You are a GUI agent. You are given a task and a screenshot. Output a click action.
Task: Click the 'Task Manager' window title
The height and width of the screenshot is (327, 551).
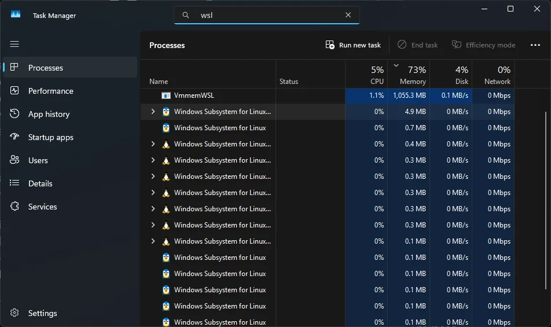54,16
